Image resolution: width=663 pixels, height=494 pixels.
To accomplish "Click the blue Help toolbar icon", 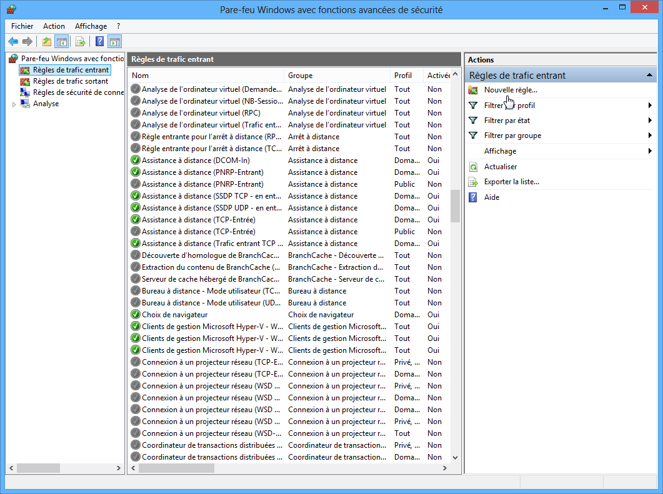I will point(100,41).
